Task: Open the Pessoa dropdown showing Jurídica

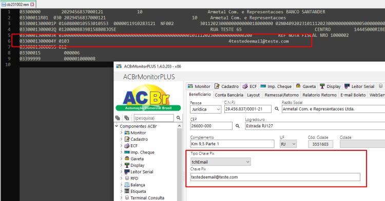Action: click(205, 109)
